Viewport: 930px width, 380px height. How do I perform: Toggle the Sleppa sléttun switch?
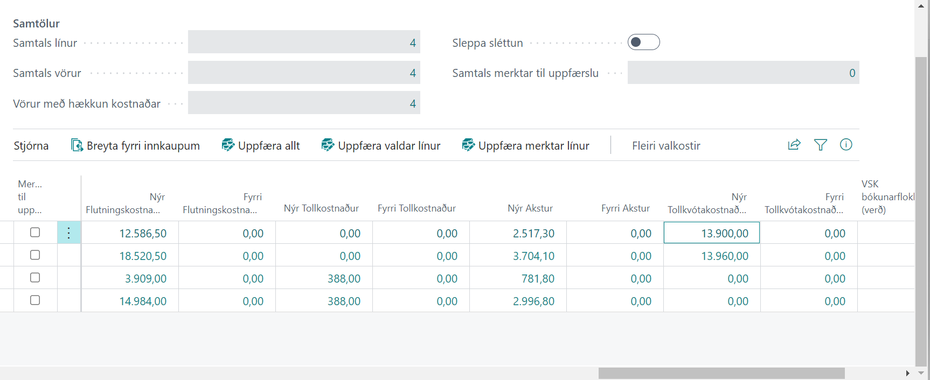pyautogui.click(x=643, y=43)
